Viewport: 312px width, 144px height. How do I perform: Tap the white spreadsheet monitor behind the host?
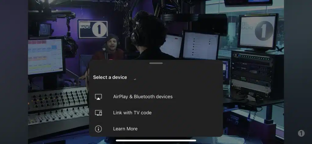click(x=200, y=45)
